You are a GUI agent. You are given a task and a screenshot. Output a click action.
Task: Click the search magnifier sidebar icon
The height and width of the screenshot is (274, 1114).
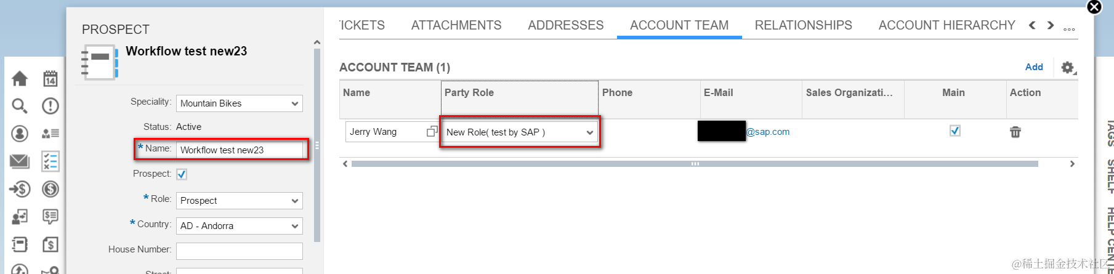point(20,106)
